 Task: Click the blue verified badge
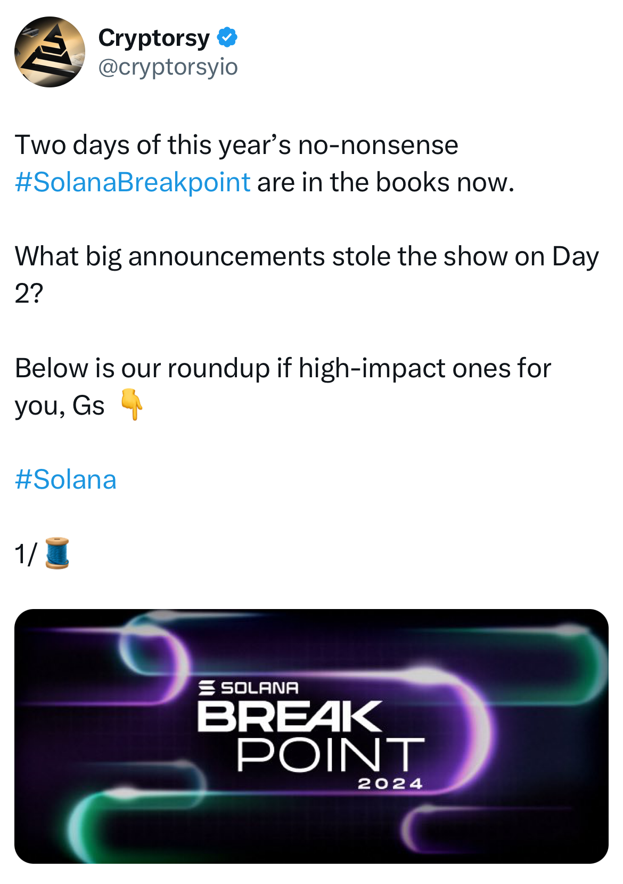[x=227, y=38]
